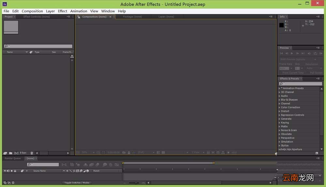Viewport: 326px width, 187px height.
Task: Expand the Distort effects category
Action: pos(279,111)
